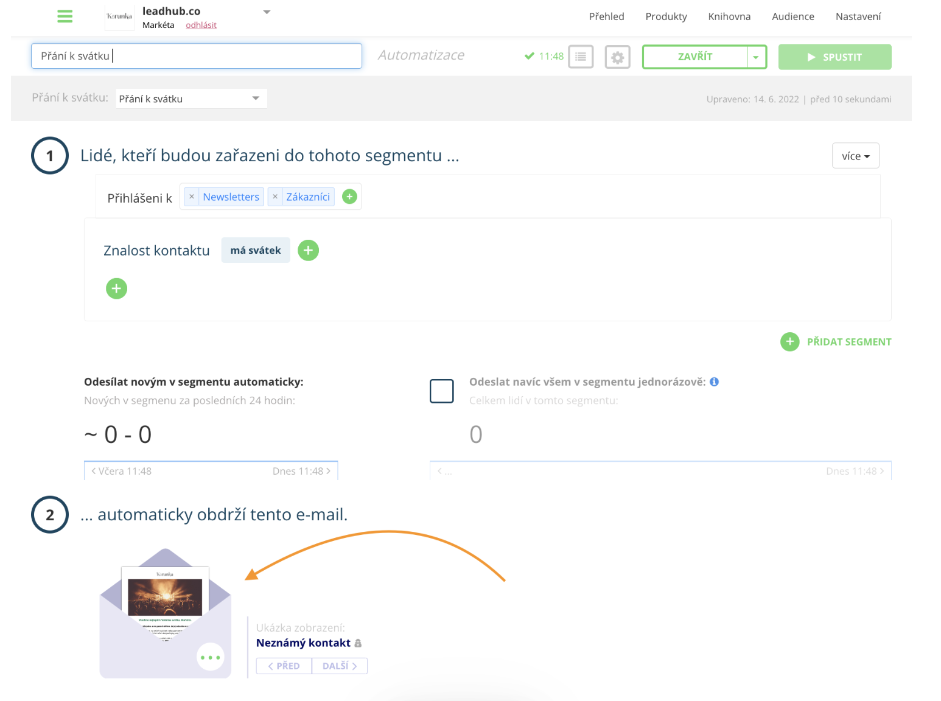Open the Audience menu
941x701 pixels.
pyautogui.click(x=792, y=16)
